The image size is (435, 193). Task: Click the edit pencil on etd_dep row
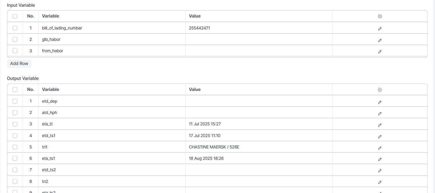pyautogui.click(x=380, y=102)
